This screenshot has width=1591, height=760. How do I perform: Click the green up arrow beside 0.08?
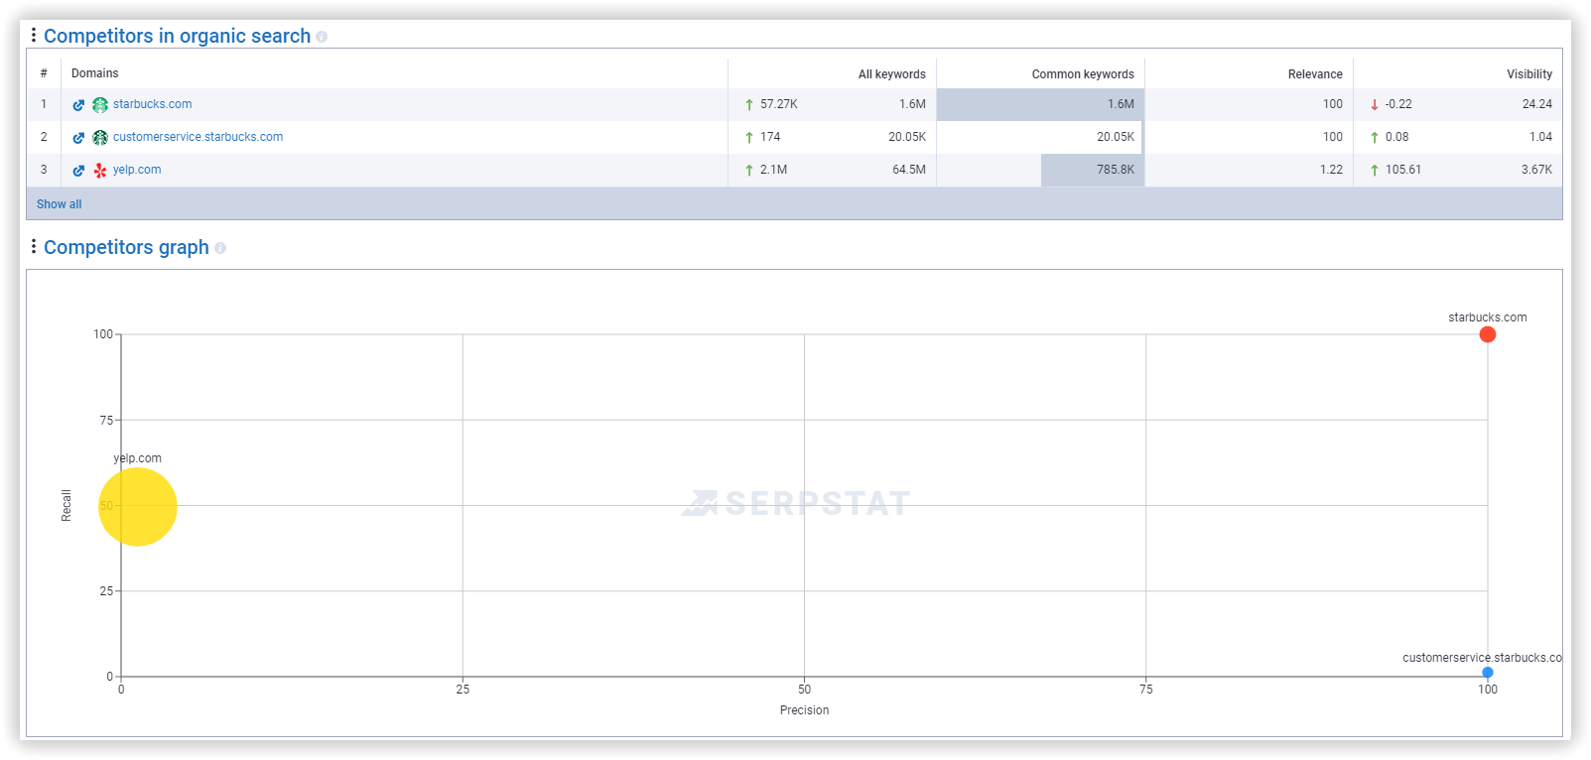(x=1375, y=137)
